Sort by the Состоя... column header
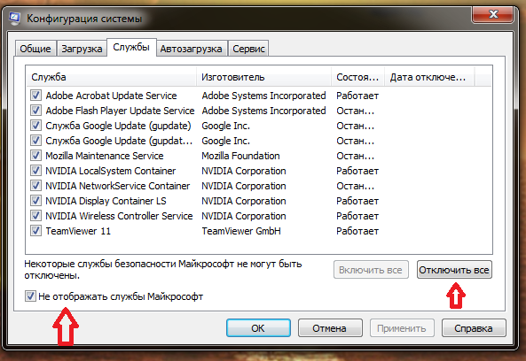526x361 pixels. point(357,77)
